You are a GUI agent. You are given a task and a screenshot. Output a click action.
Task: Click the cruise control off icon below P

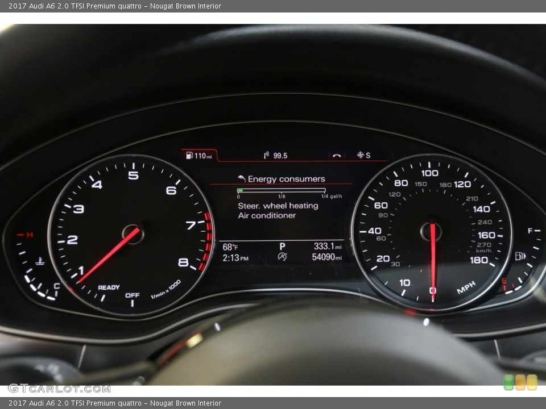(x=283, y=257)
